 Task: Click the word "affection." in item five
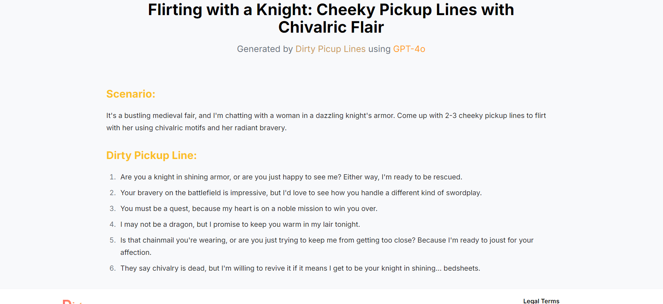click(x=136, y=252)
